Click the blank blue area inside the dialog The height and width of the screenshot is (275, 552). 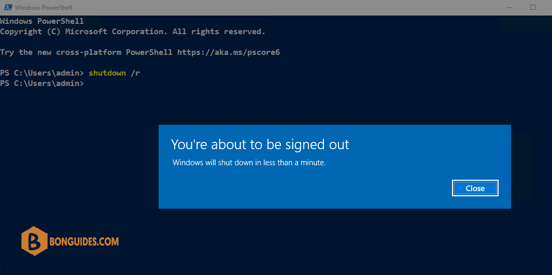[299, 188]
